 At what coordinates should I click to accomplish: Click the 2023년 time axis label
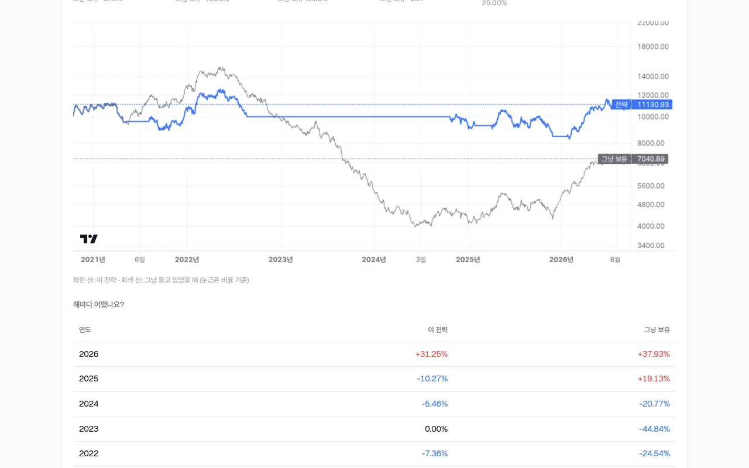(280, 260)
